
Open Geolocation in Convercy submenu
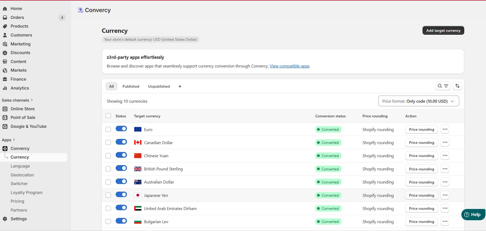click(22, 175)
